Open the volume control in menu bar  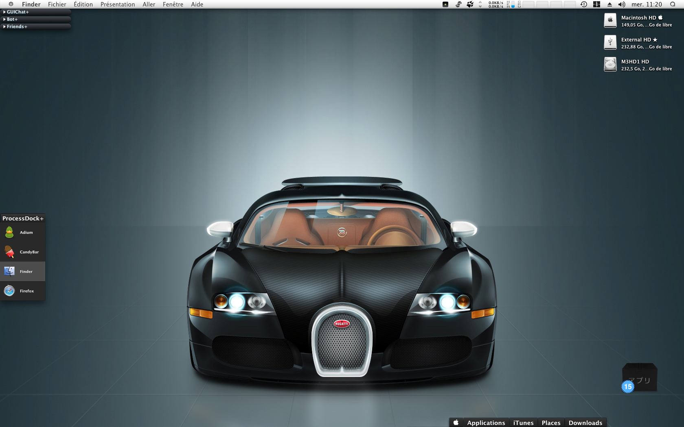622,4
